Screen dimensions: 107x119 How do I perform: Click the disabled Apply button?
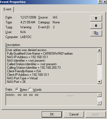pos(96,114)
